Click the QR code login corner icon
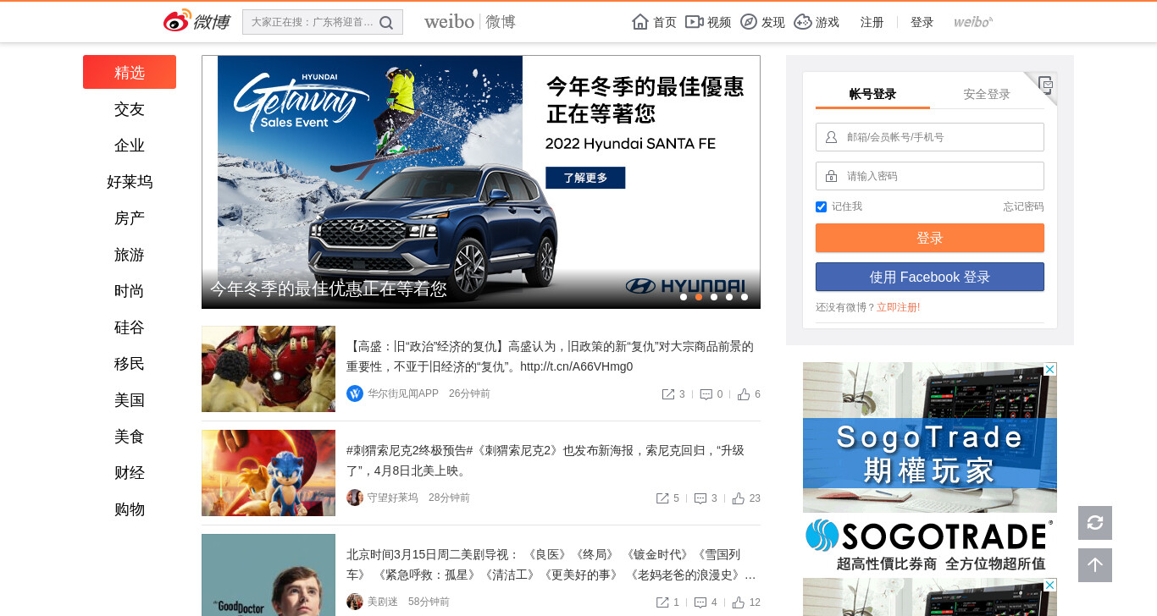This screenshot has height=616, width=1157. click(1046, 84)
